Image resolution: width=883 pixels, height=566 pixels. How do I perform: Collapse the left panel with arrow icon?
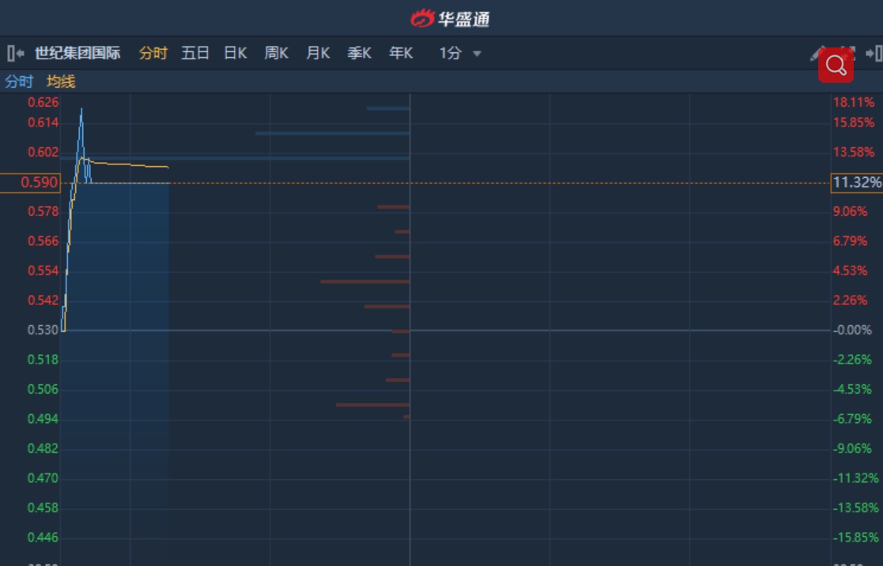pyautogui.click(x=15, y=54)
